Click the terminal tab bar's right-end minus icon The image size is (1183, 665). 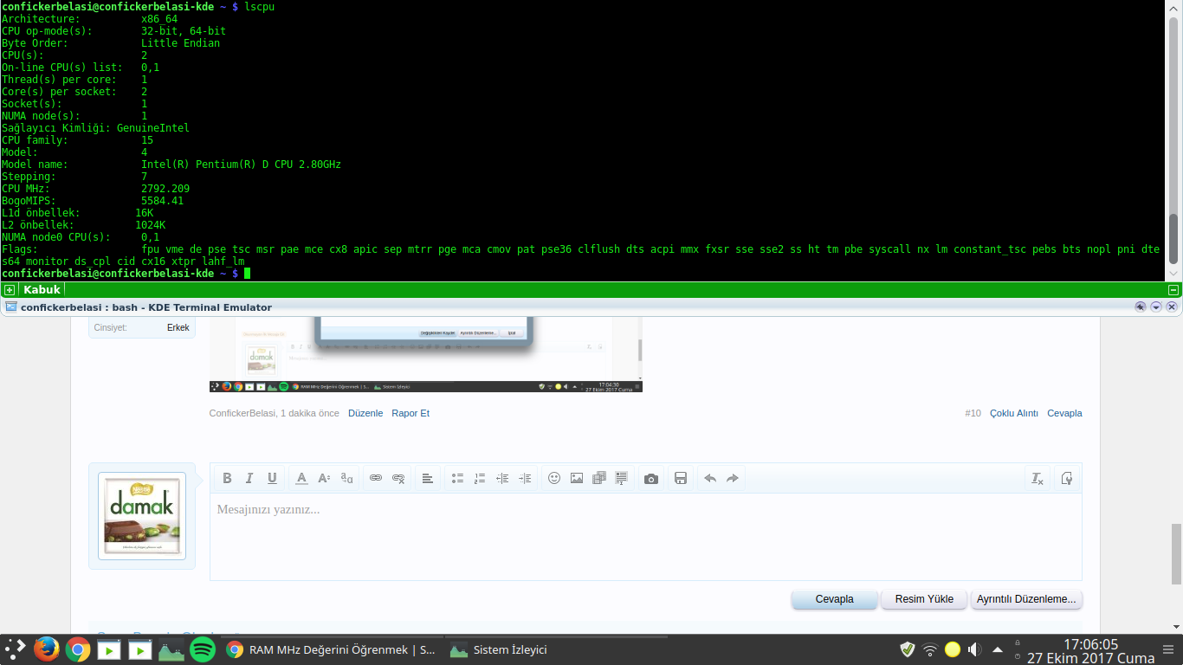(x=1173, y=290)
